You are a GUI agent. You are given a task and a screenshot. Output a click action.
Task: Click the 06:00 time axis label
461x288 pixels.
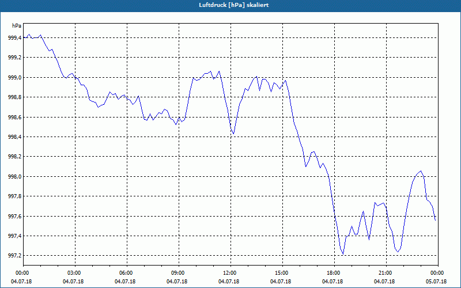pos(127,273)
